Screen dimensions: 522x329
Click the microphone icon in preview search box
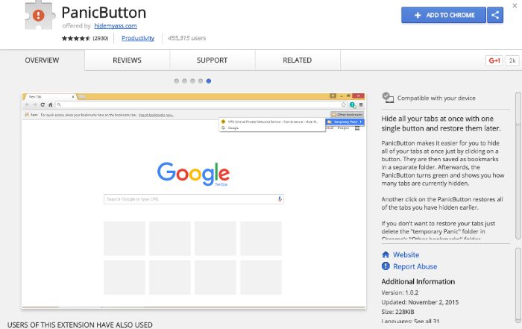[280, 198]
